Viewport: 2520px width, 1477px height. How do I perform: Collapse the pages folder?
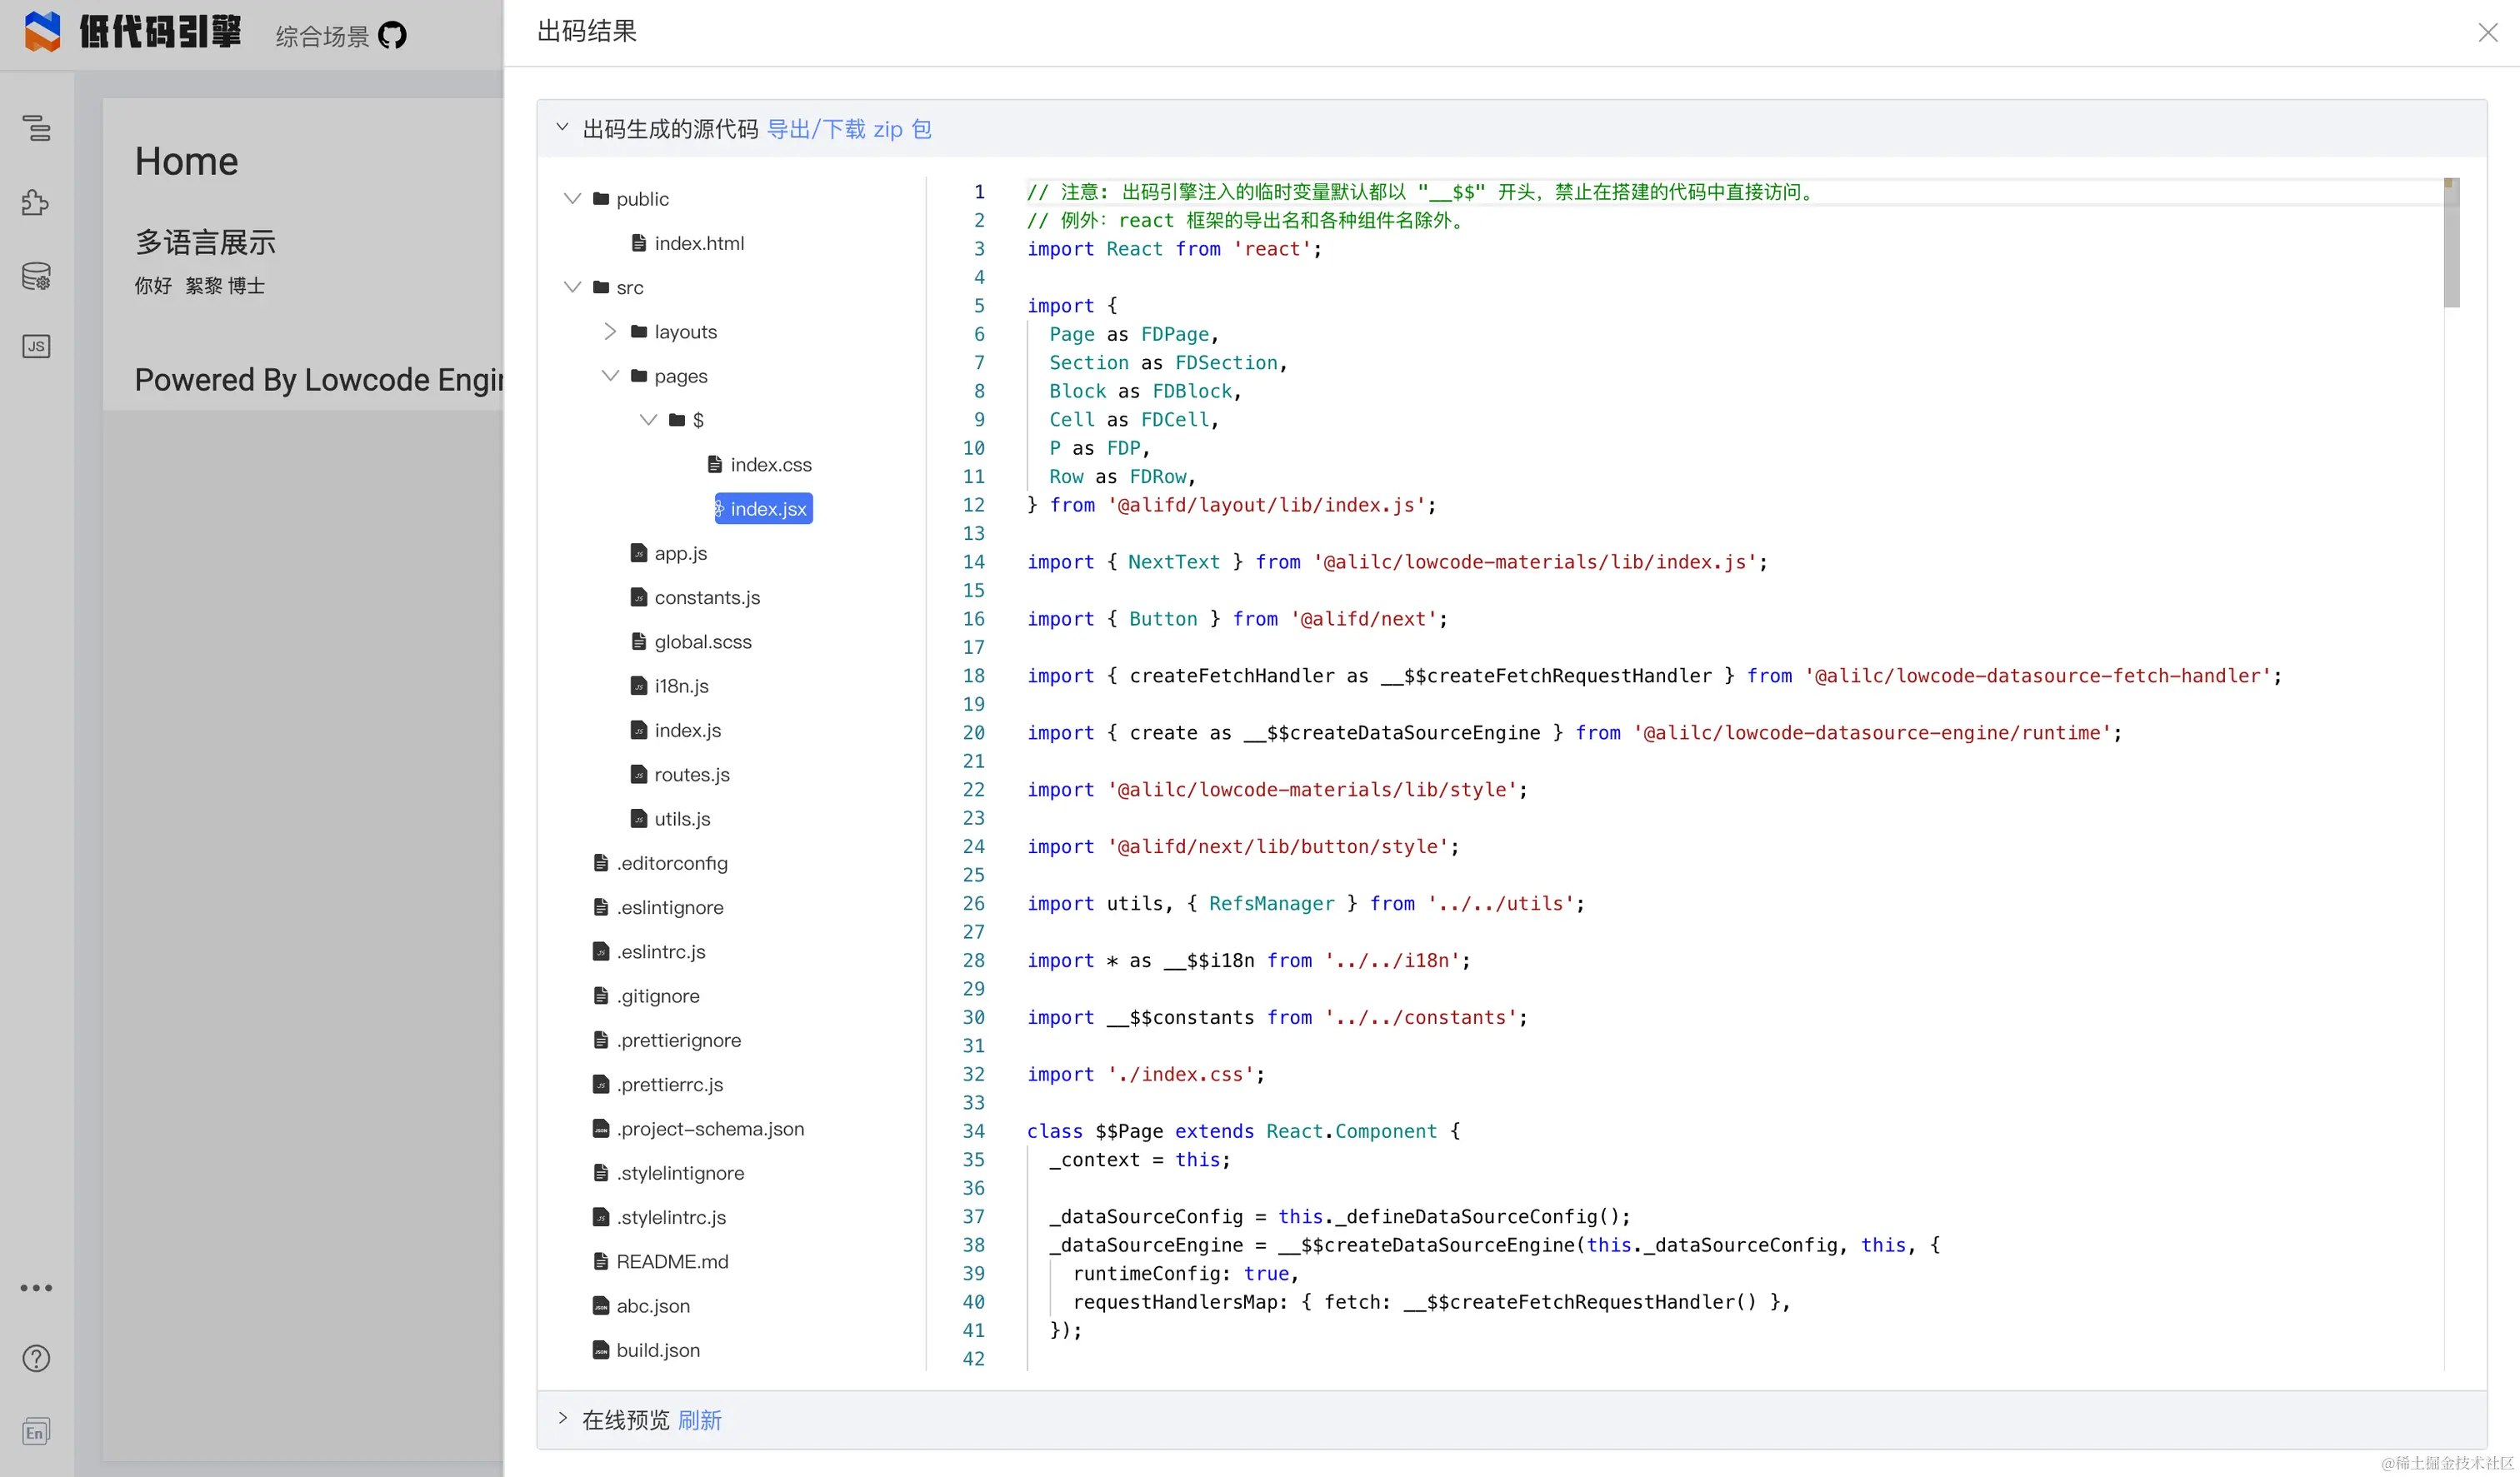610,376
